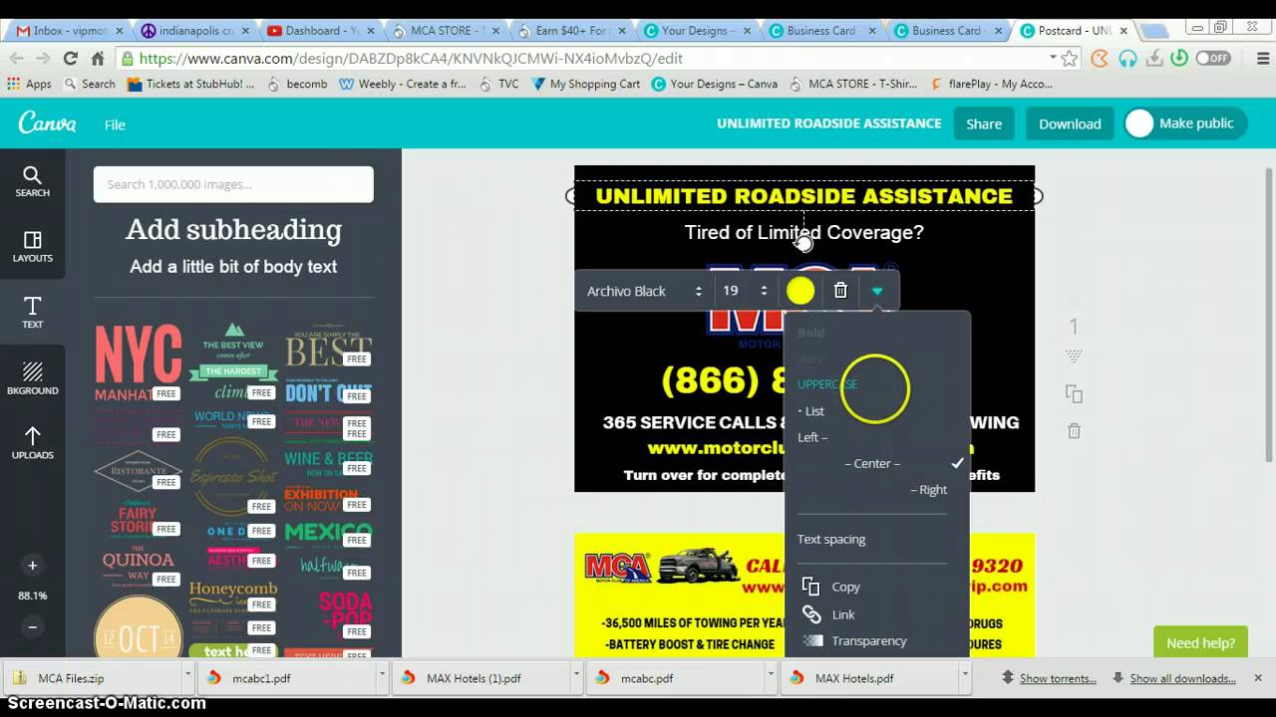Click the UNLIMITED ROADSIDE ASSISTANCE heading on the card
This screenshot has height=717, width=1276.
(x=803, y=196)
